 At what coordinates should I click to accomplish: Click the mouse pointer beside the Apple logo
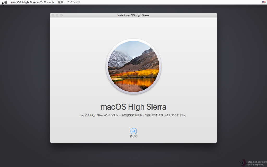[3, 3]
